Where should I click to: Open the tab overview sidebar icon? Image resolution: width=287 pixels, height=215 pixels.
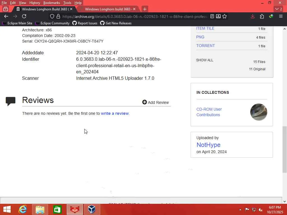6,9
